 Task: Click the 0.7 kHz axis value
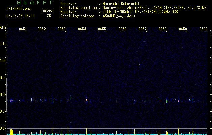pyautogui.click(x=3, y=111)
